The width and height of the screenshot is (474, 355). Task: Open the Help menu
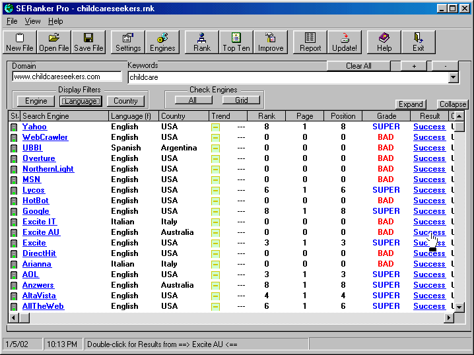(55, 21)
